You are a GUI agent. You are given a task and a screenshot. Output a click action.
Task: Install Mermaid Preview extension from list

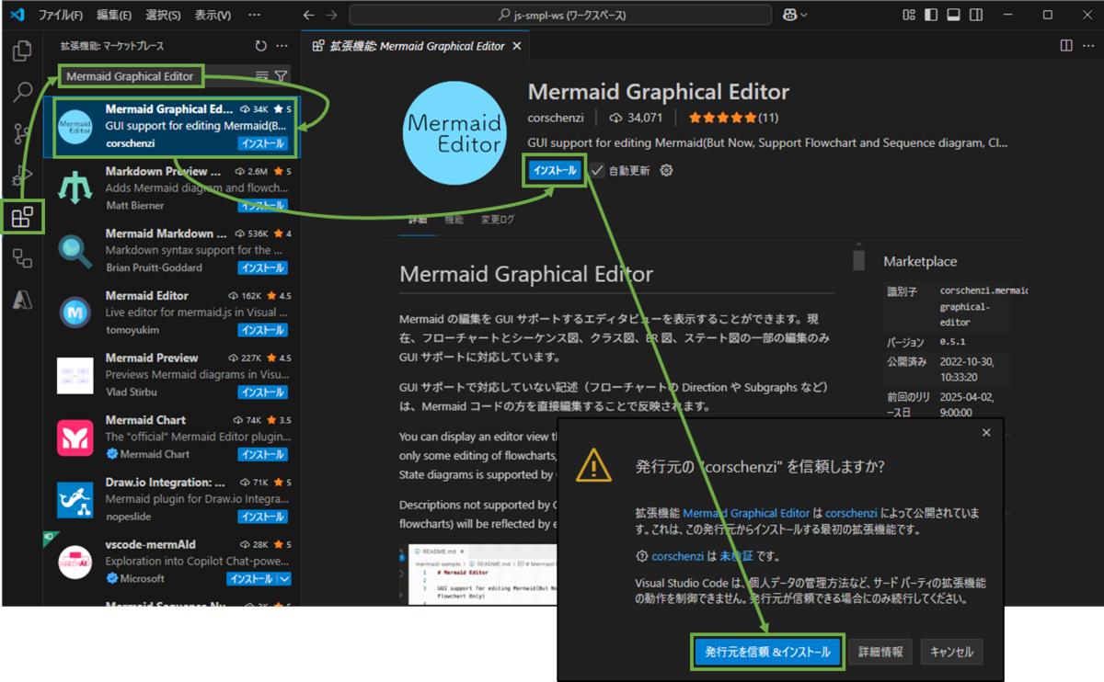tap(263, 392)
